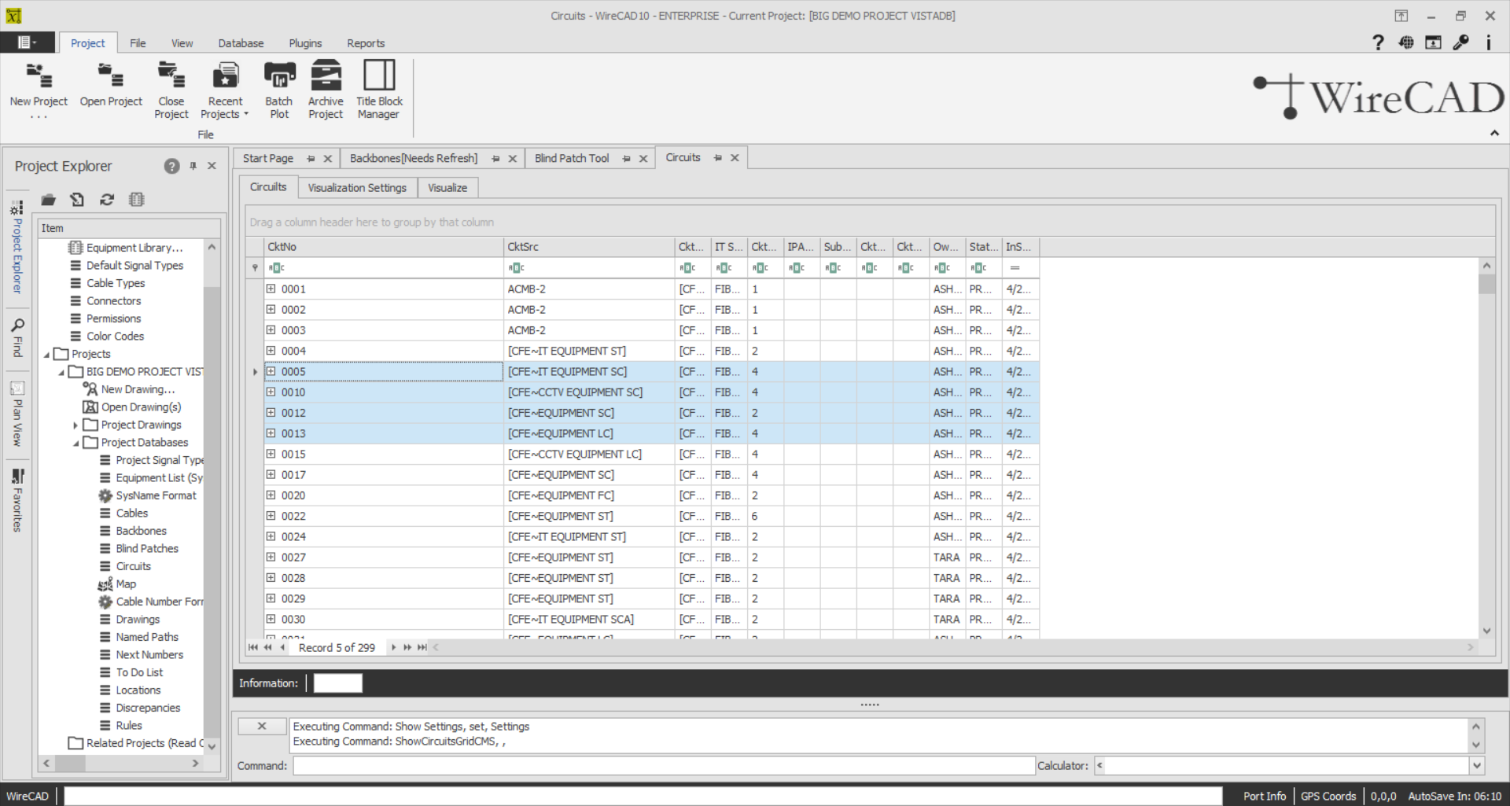
Task: Click the Archive Project icon
Action: click(x=326, y=78)
